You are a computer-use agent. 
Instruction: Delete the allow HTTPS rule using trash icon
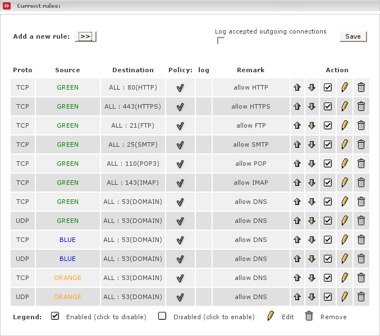pyautogui.click(x=361, y=106)
